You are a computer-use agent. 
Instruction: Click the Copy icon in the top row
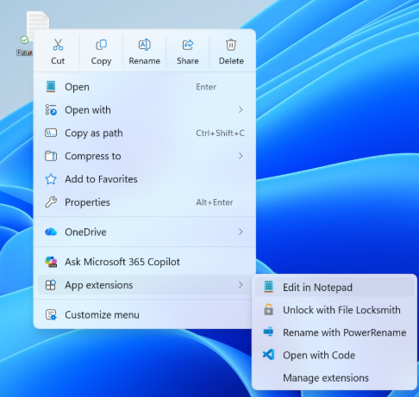pyautogui.click(x=101, y=45)
